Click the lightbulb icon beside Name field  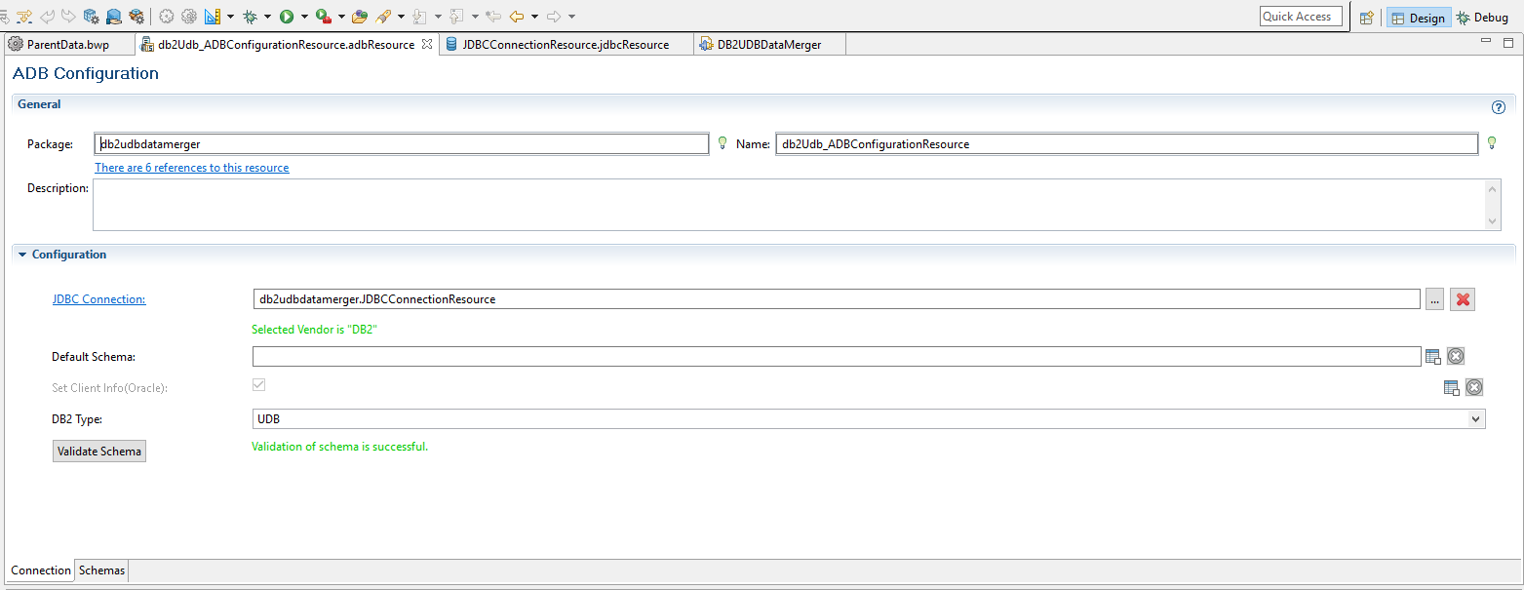tap(1492, 143)
